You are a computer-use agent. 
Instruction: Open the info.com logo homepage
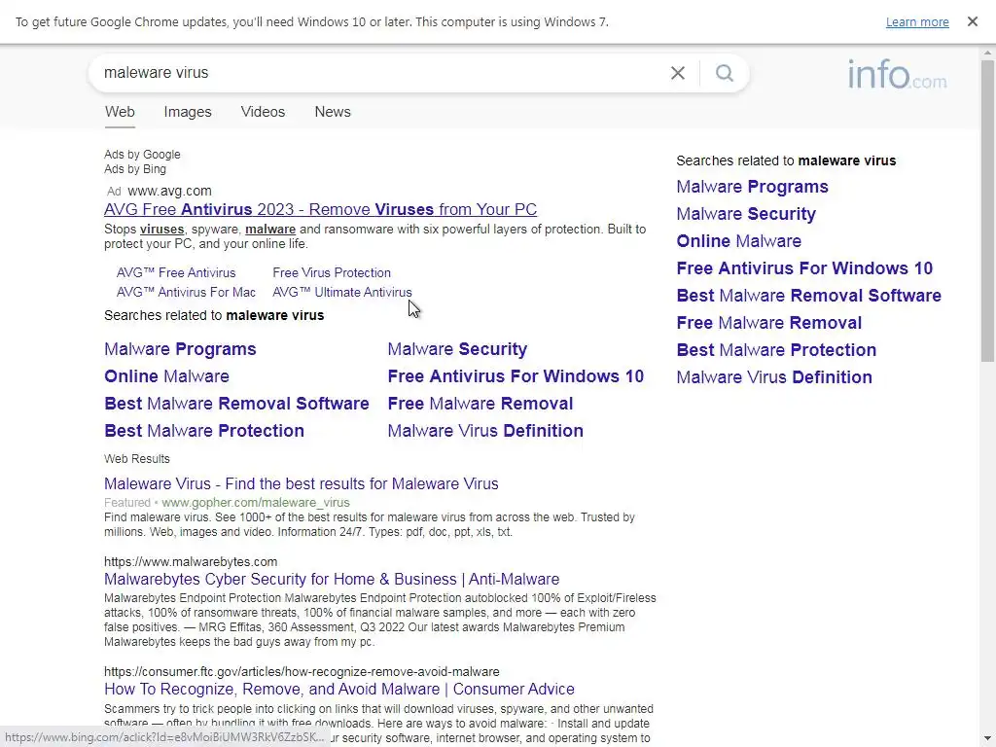[x=897, y=75]
